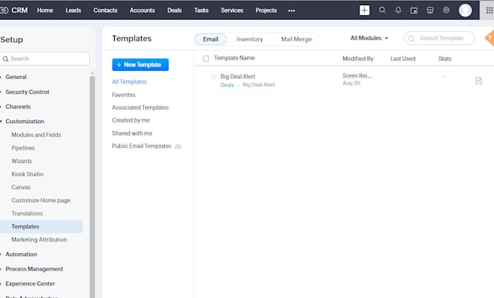Screen dimensions: 494x298
Task: Open the marketplace store icon
Action: (430, 10)
